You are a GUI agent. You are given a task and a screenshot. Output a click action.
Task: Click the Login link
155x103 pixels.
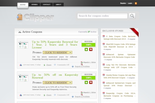pos(130,3)
